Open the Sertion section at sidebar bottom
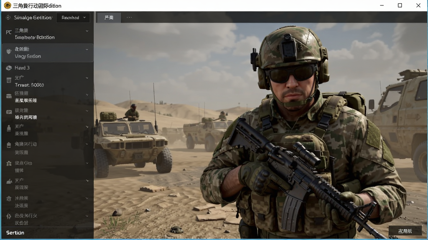428x240 pixels. (48, 232)
